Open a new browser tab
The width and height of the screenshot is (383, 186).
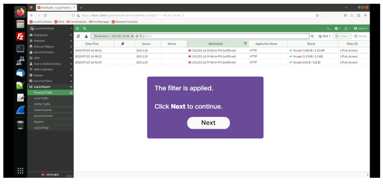81,7
